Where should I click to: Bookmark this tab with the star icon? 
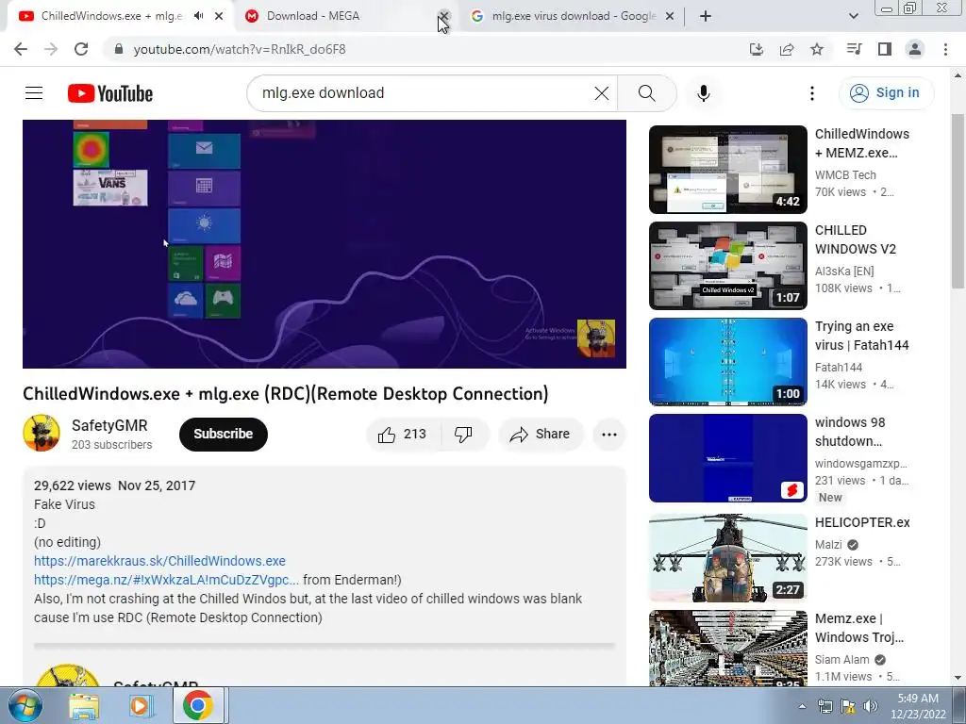pos(817,49)
